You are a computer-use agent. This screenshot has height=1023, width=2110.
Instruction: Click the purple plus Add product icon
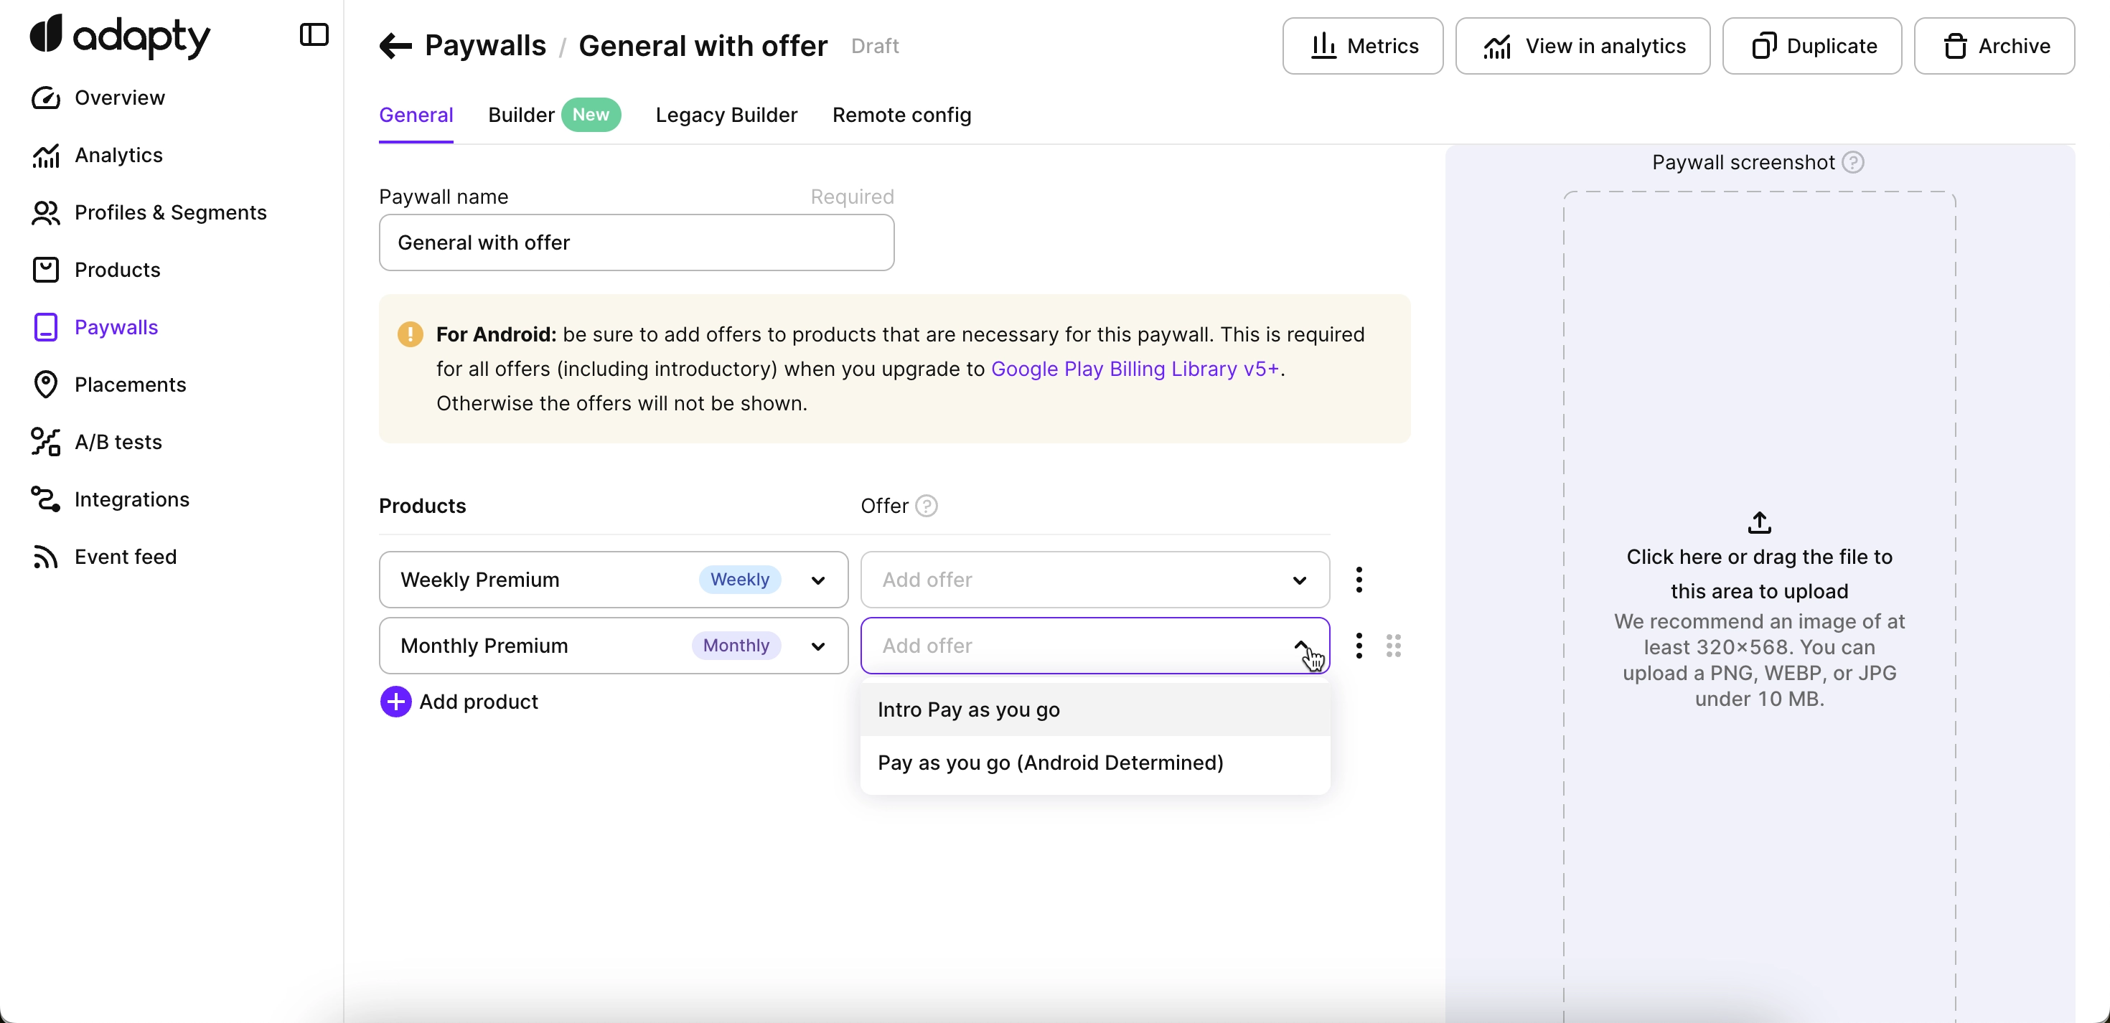pos(395,702)
